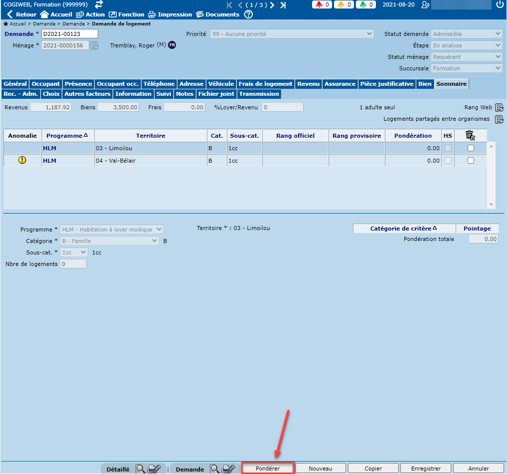Check the delete box for Limoilou row

coord(471,148)
